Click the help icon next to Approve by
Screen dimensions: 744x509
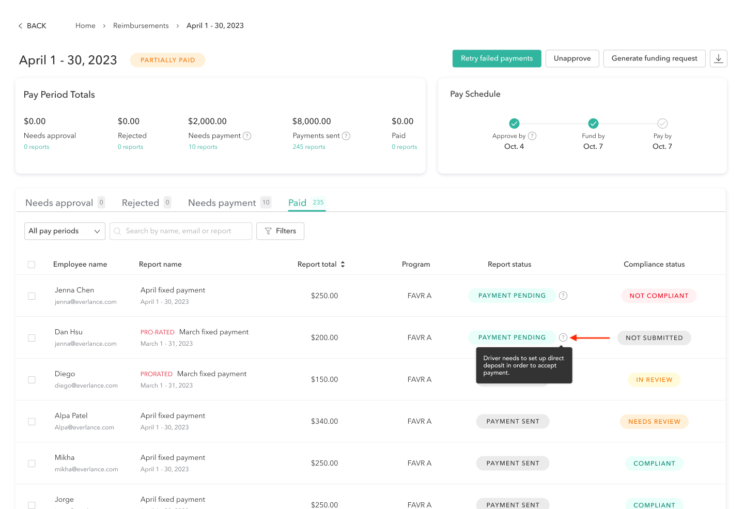tap(533, 135)
